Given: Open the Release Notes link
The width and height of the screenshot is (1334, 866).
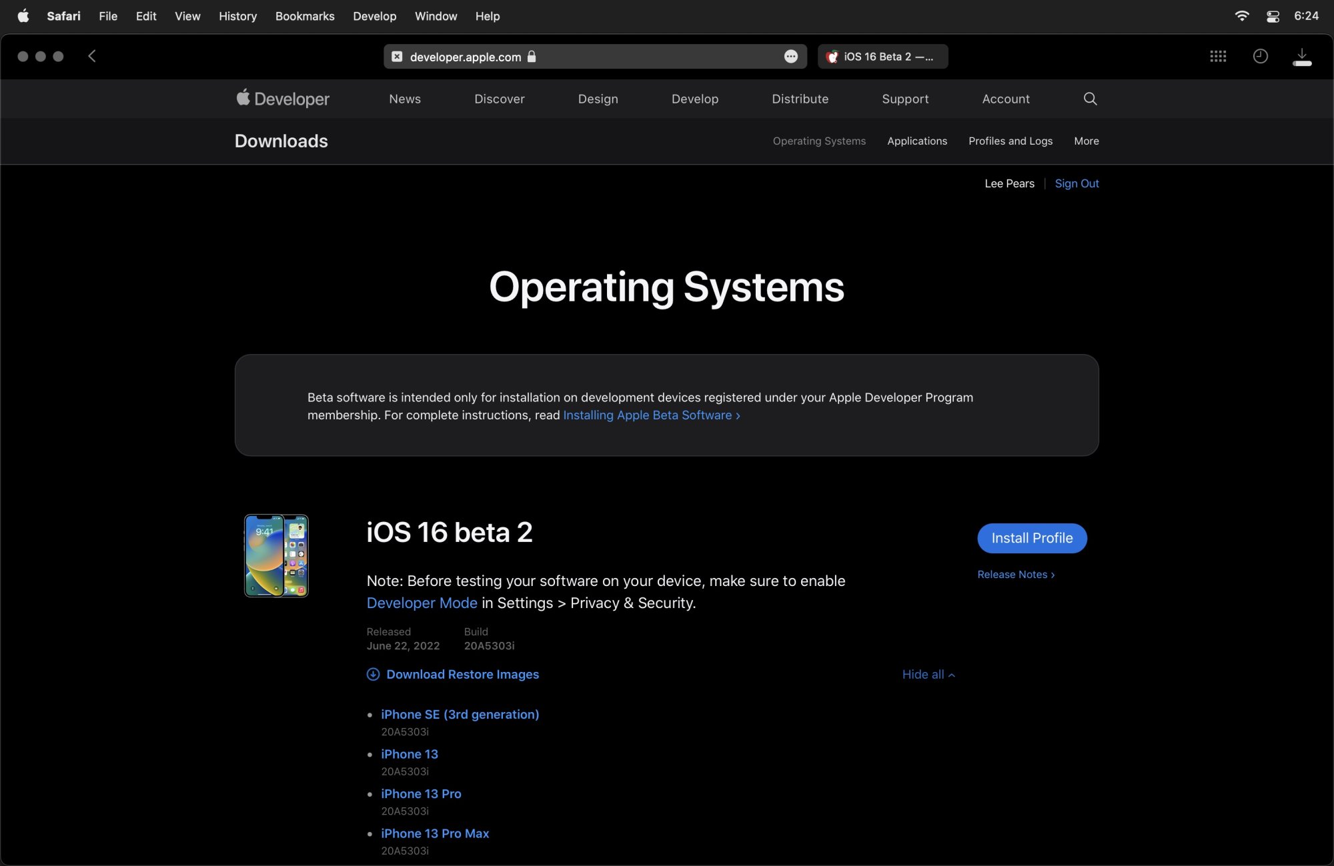Looking at the screenshot, I should tap(1016, 574).
